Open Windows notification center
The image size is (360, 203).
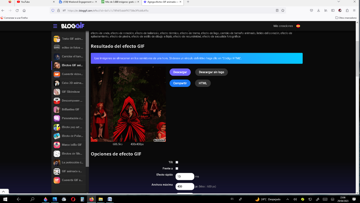coord(354,199)
